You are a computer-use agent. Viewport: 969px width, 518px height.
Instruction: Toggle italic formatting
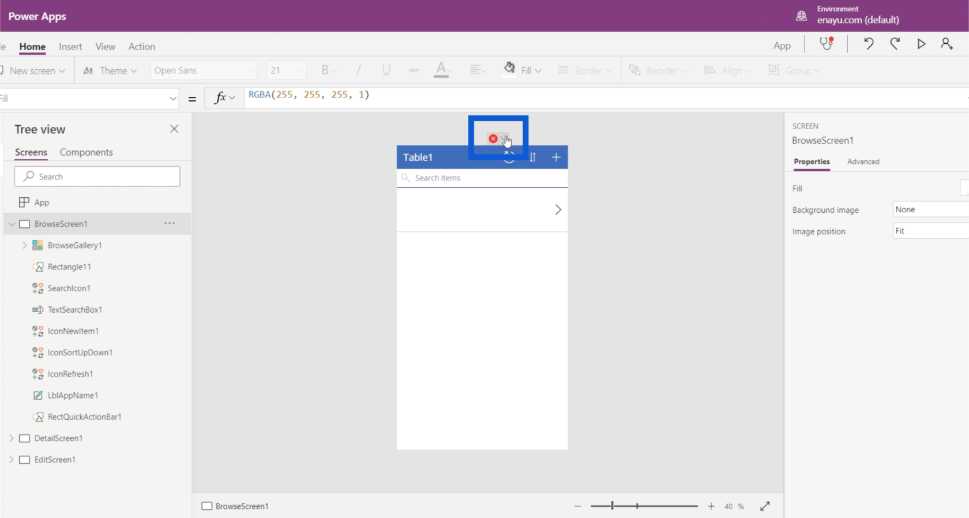(358, 70)
